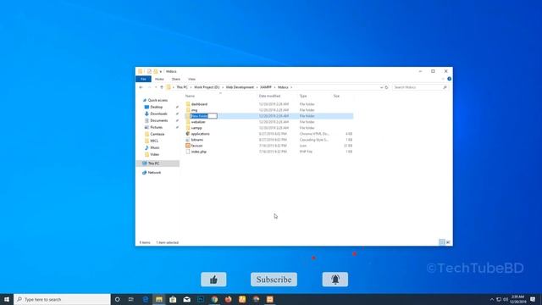The image size is (542, 305).
Task: Select the webalizer folder
Action: pos(198,122)
